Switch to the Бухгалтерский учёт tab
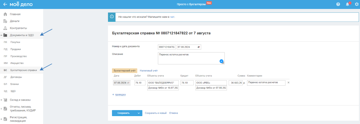This screenshot has width=360, height=124. click(125, 71)
